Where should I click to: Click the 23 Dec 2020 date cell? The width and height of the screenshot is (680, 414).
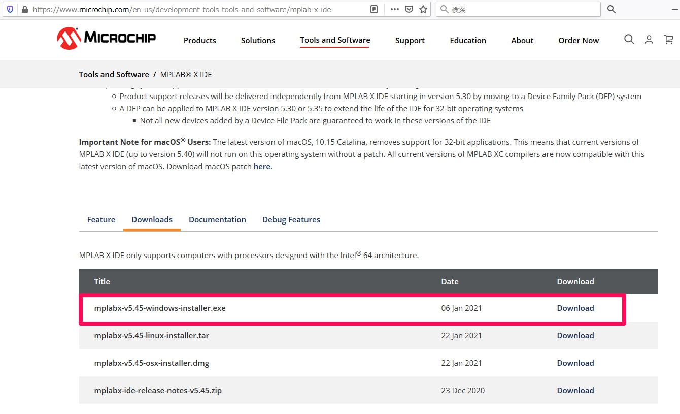point(463,390)
